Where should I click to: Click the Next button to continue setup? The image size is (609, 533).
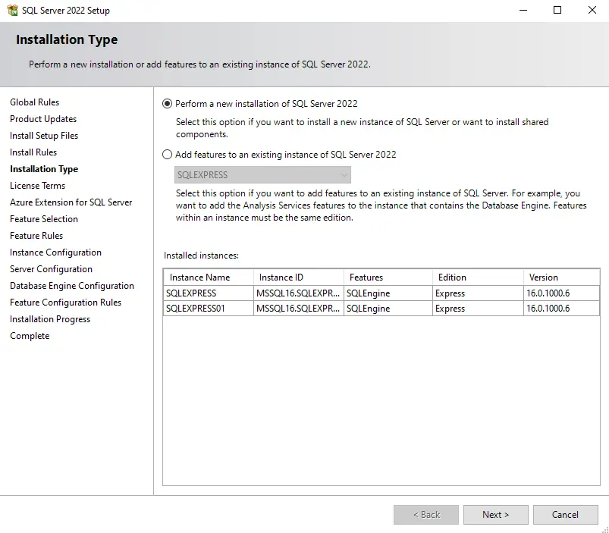pos(495,514)
